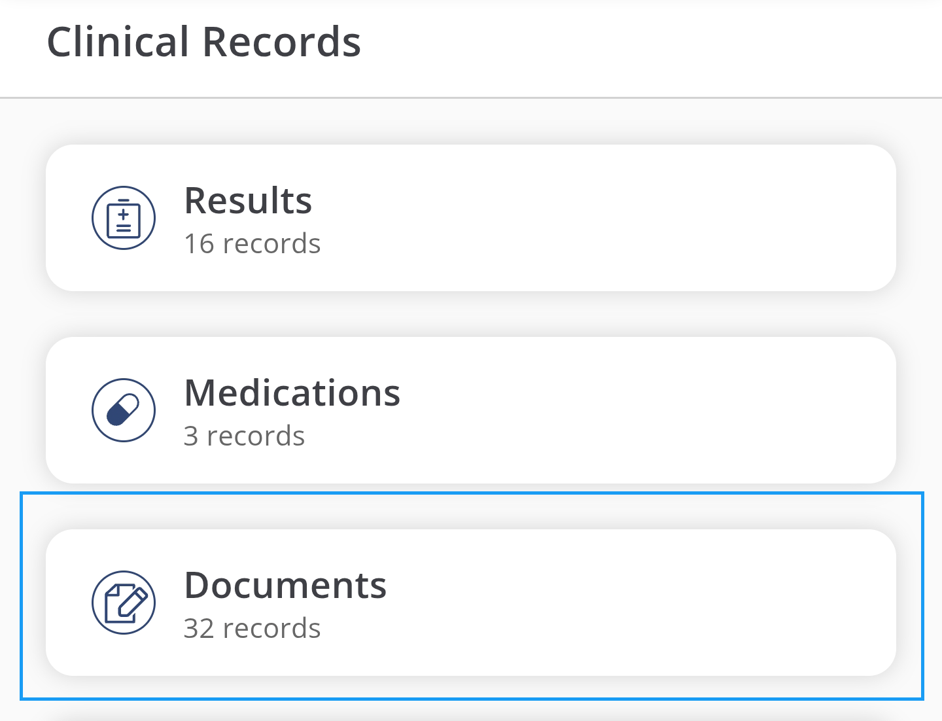The width and height of the screenshot is (942, 721).
Task: Tap empty right side of Medications card
Action: [x=720, y=410]
